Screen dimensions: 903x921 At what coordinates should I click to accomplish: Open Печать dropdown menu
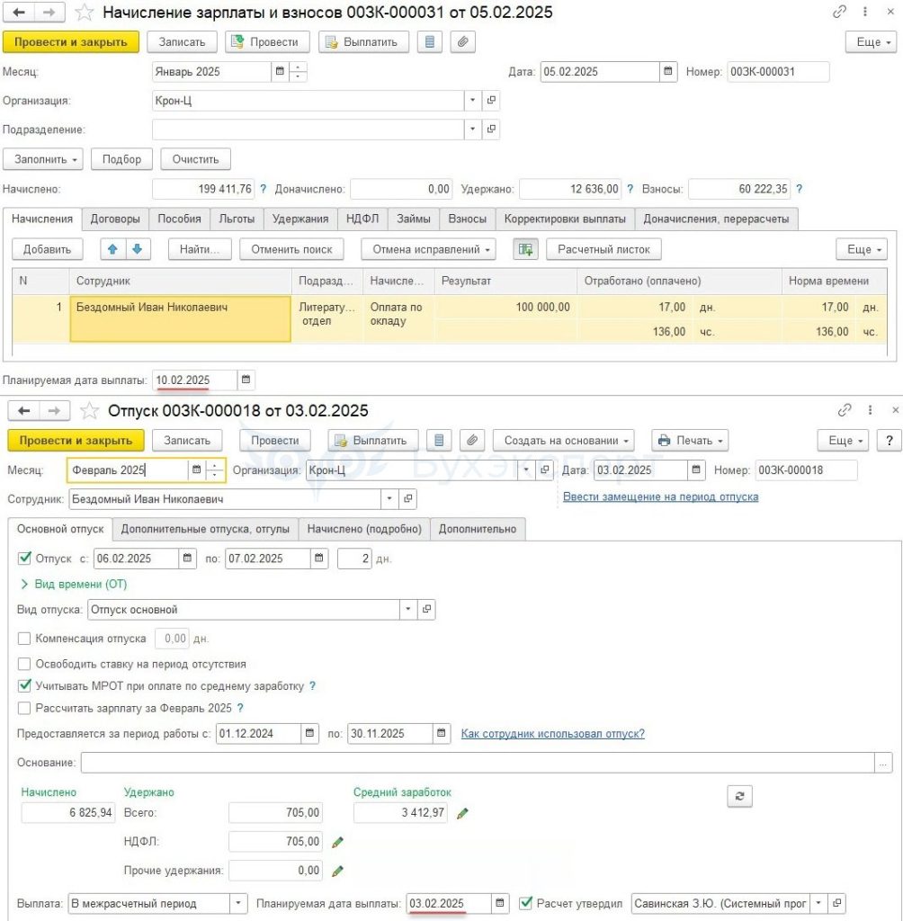[690, 441]
